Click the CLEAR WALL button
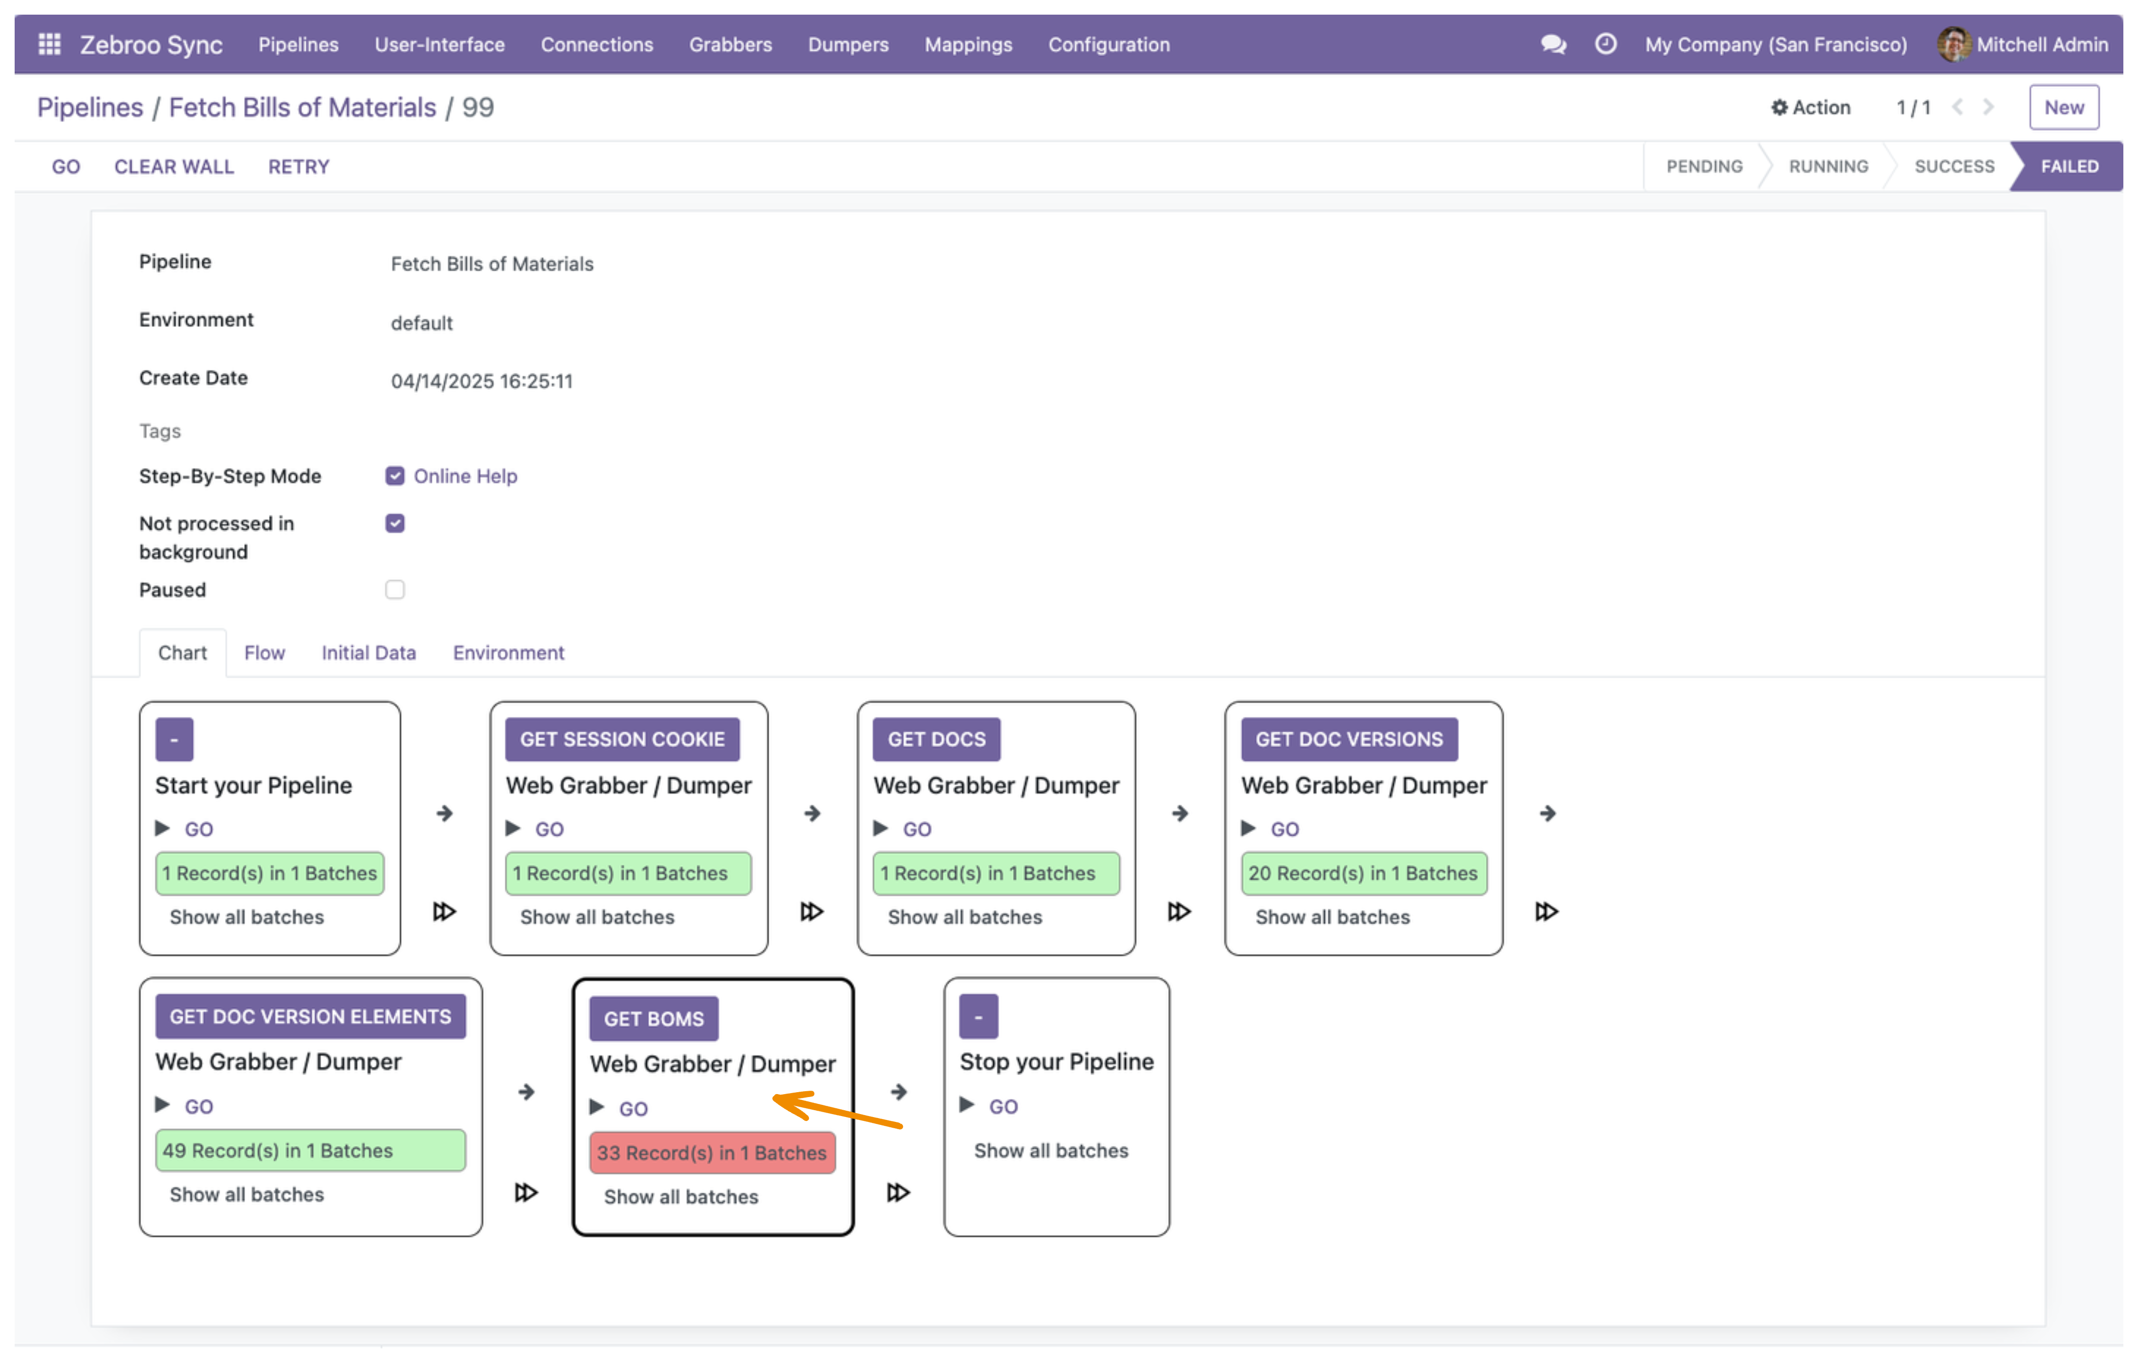The height and width of the screenshot is (1363, 2138). click(x=174, y=166)
